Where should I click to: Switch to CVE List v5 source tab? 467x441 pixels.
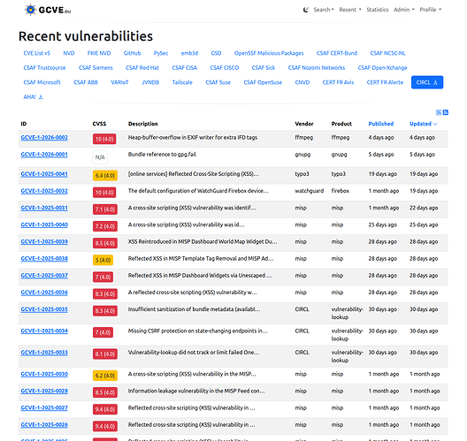[37, 53]
